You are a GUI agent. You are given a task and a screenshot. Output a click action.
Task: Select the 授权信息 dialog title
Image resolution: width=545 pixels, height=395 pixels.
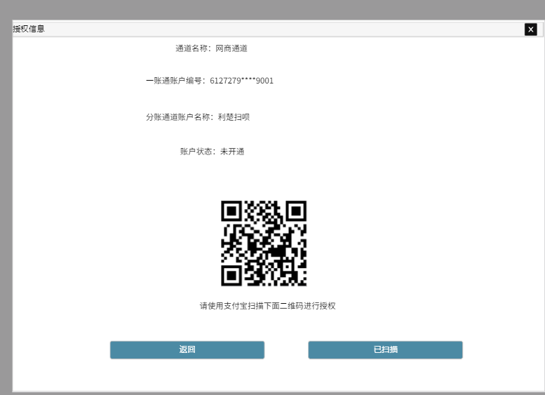29,29
